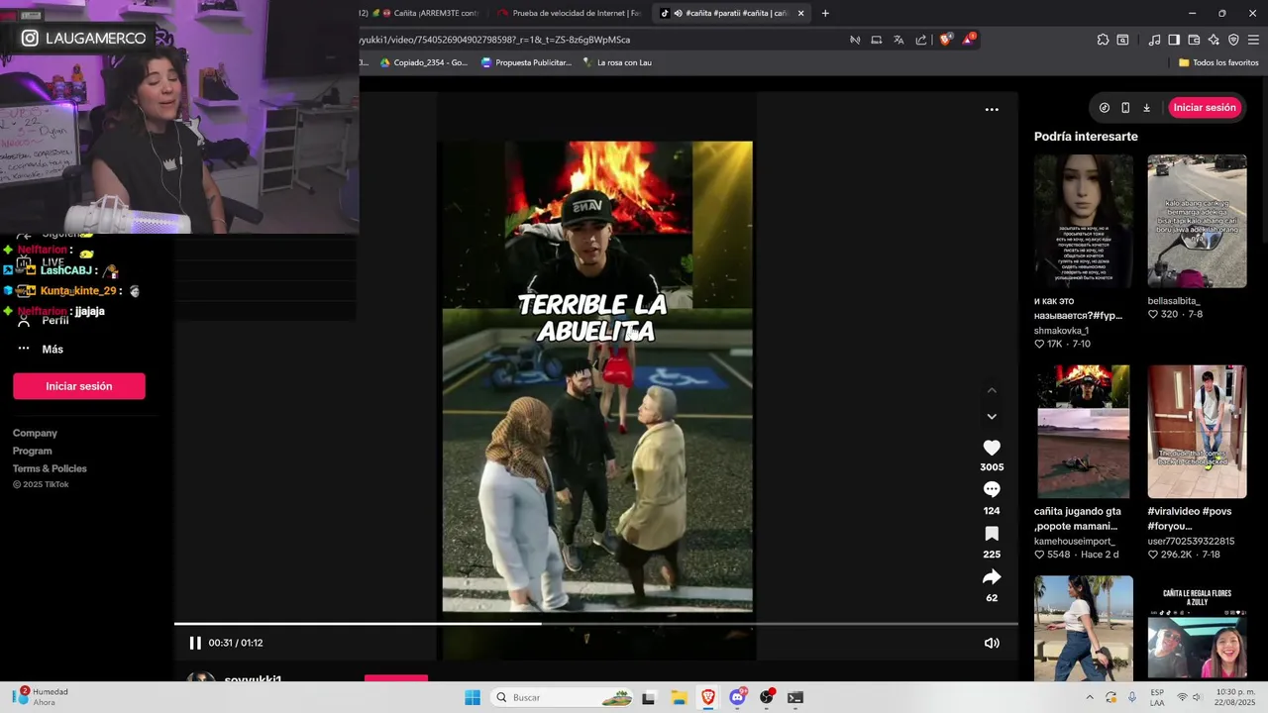Open the browser hamburger menu
1268x713 pixels.
(1253, 40)
